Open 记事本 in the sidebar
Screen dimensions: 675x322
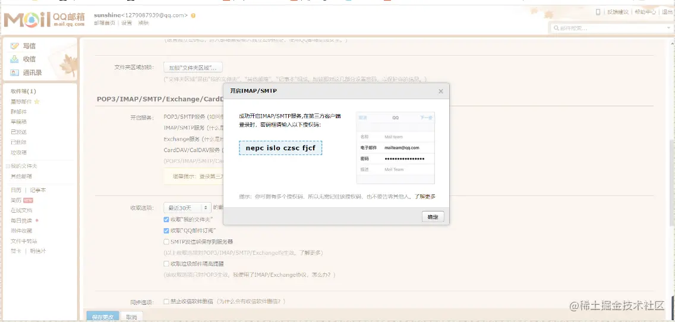38,190
